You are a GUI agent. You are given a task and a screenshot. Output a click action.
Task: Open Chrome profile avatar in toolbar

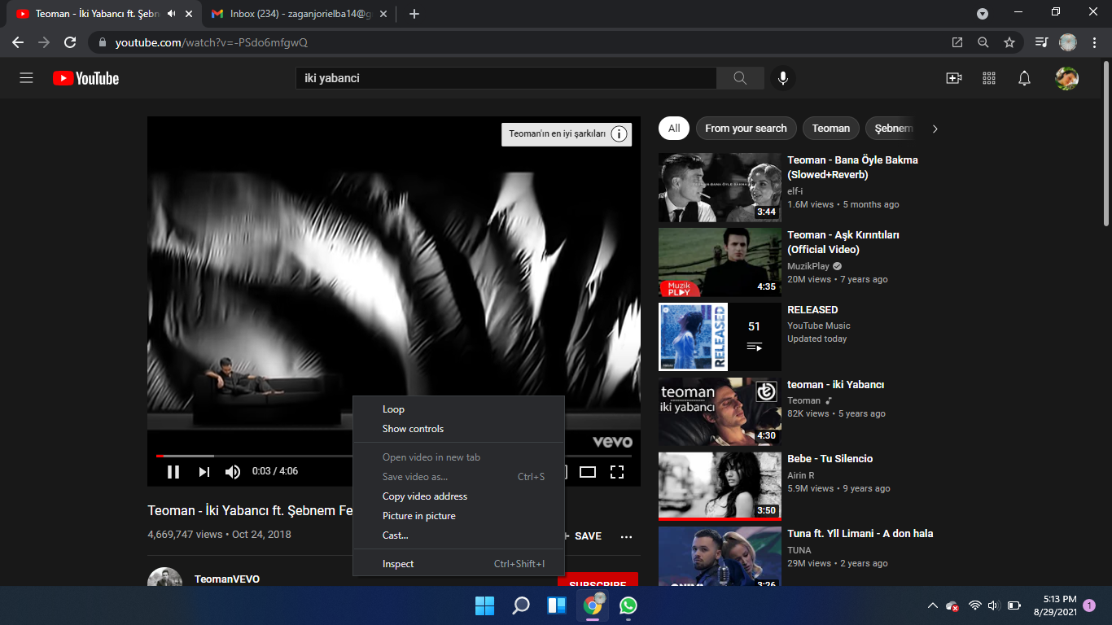(x=1068, y=42)
